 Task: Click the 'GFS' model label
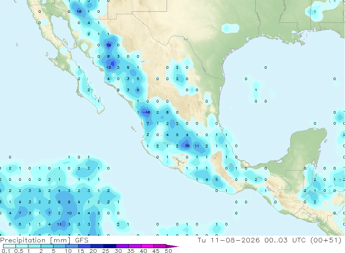tap(82, 240)
